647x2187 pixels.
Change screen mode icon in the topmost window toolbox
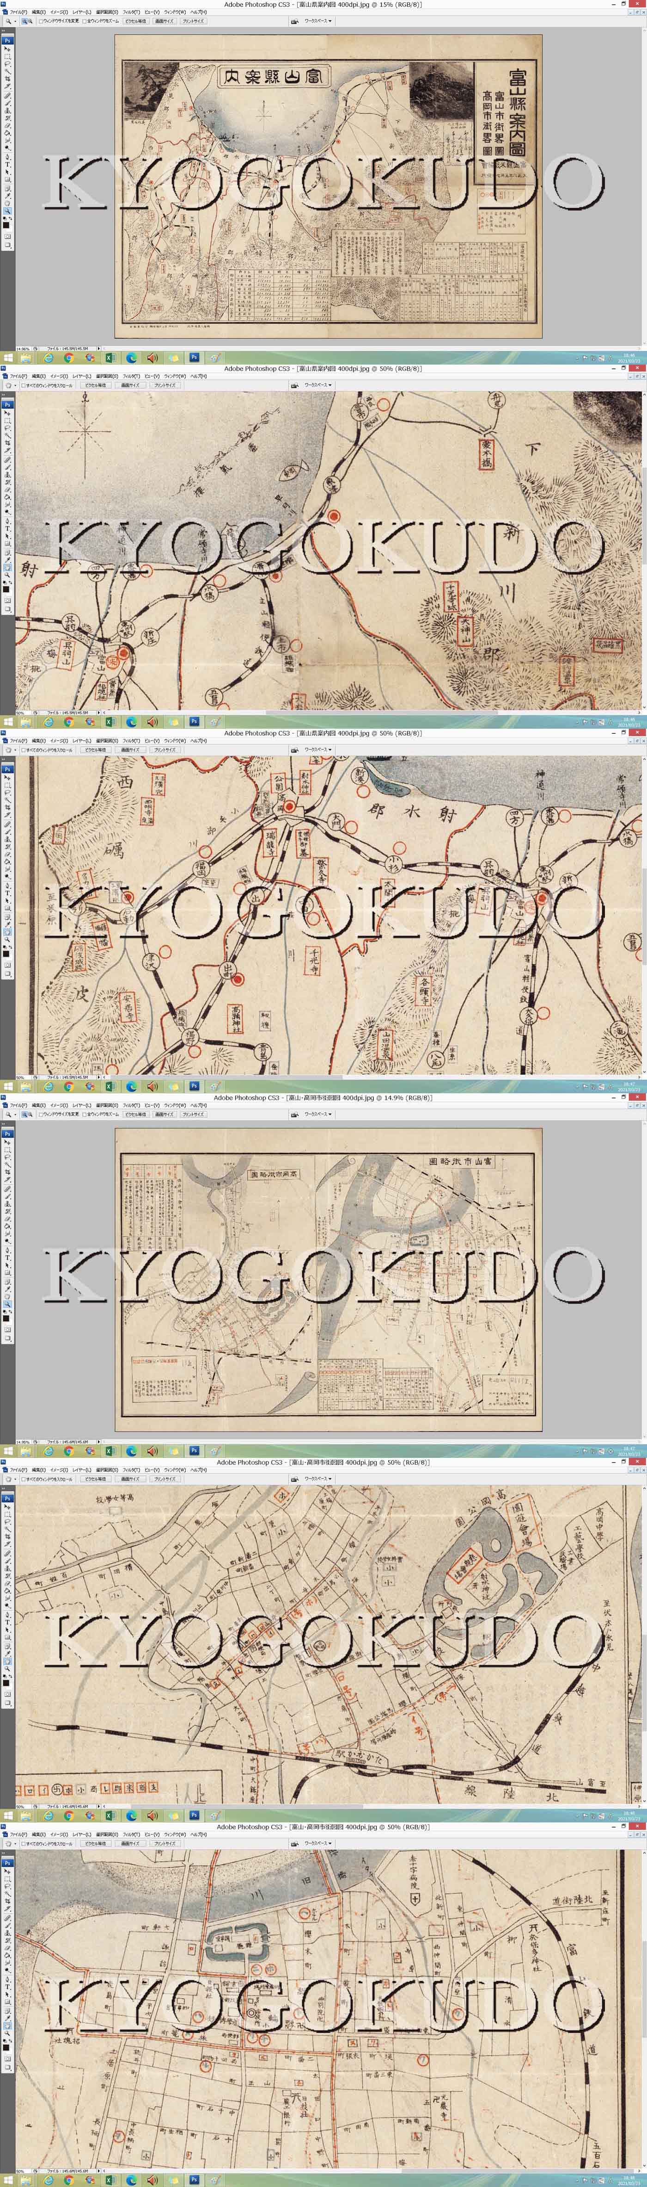click(x=8, y=245)
